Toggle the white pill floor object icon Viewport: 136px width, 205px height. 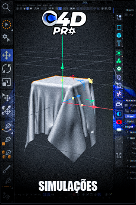(x=119, y=130)
